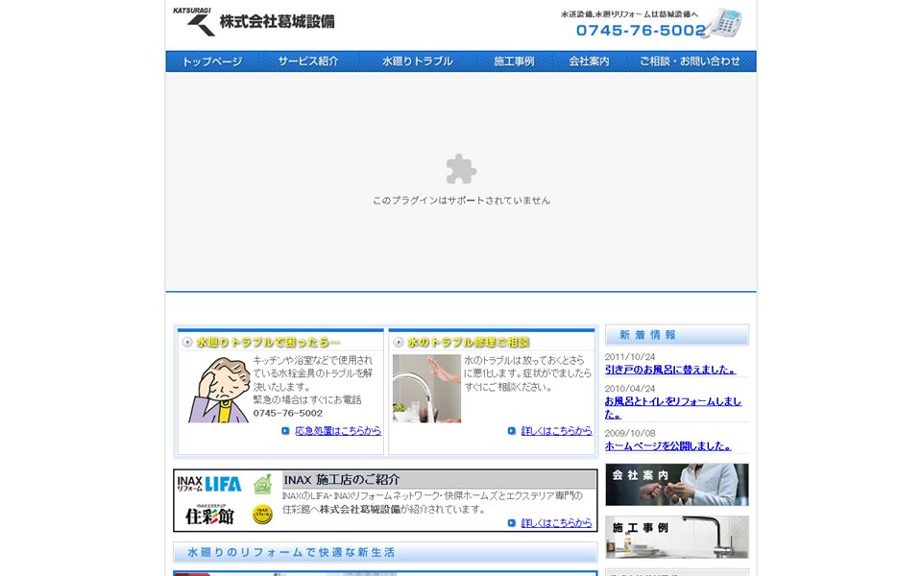922x576 pixels.
Task: Click the arrow bullet beside water trouble 詳しくはこちらから
Action: point(512,431)
